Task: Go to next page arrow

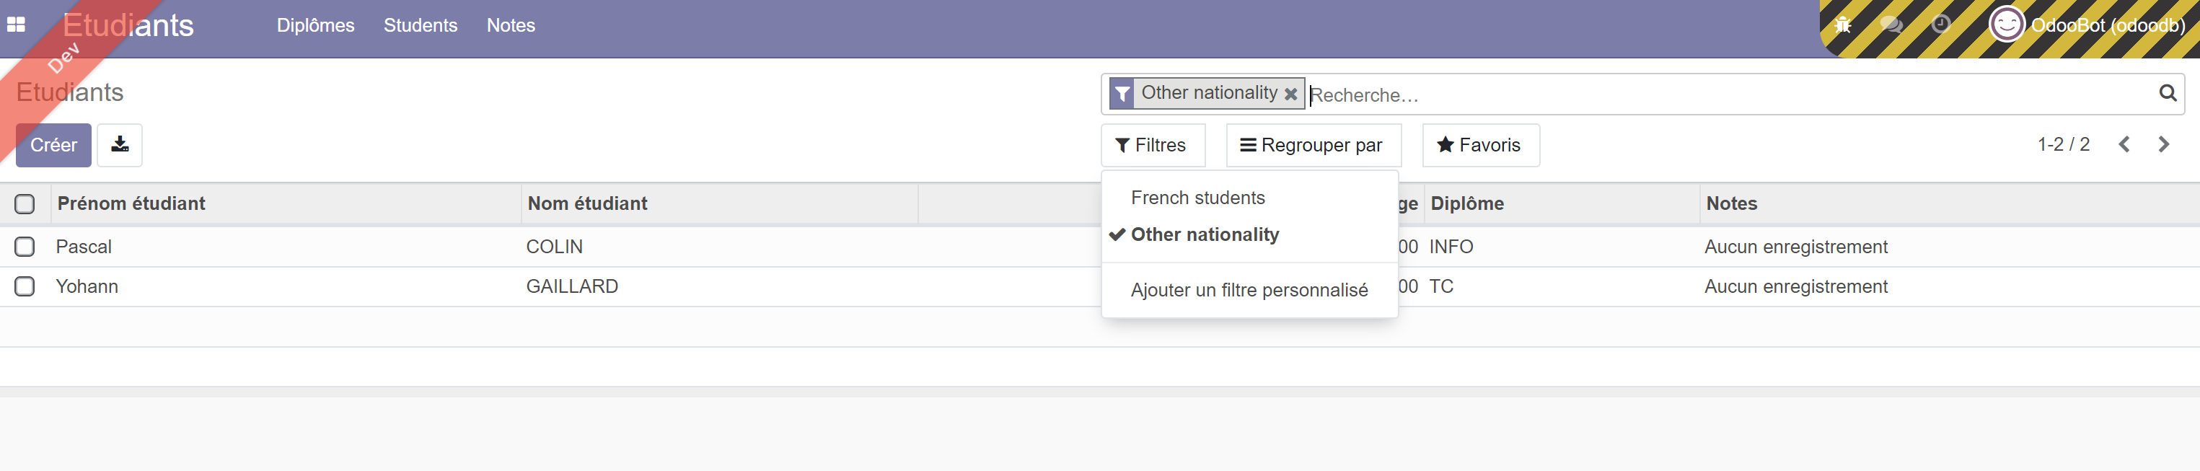Action: tap(2163, 145)
